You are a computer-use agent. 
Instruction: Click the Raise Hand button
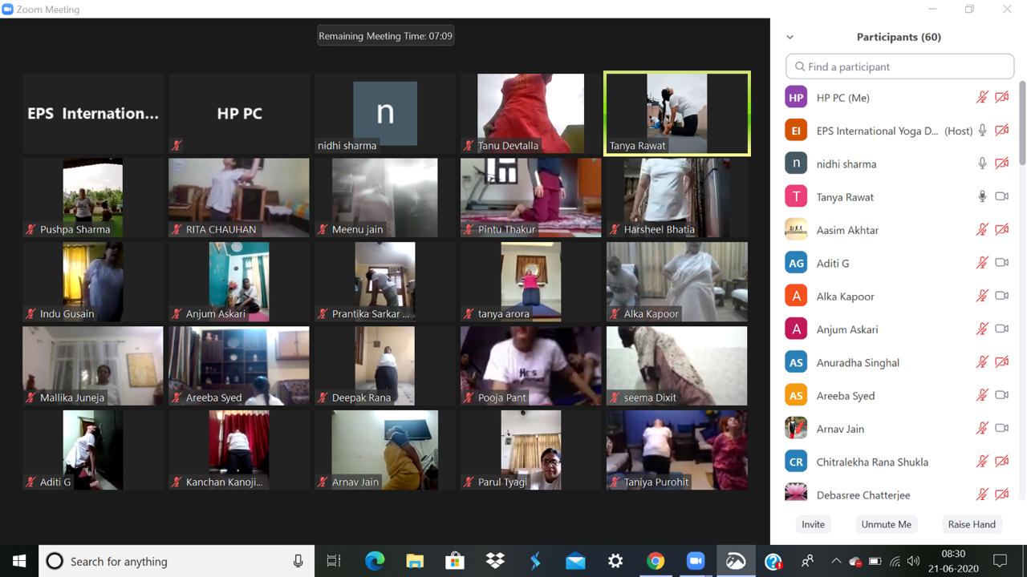[972, 524]
